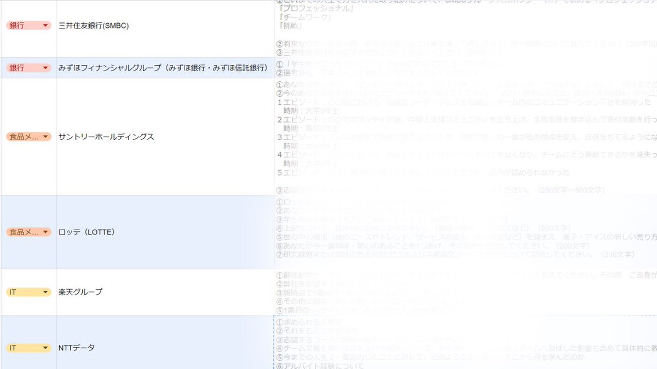Open the IT dropdown in the NTTデータ row
This screenshot has height=369, width=657.
pyautogui.click(x=28, y=348)
